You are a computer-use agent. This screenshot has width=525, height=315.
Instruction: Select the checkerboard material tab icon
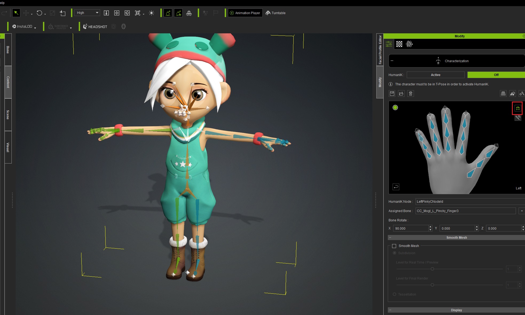click(x=399, y=44)
